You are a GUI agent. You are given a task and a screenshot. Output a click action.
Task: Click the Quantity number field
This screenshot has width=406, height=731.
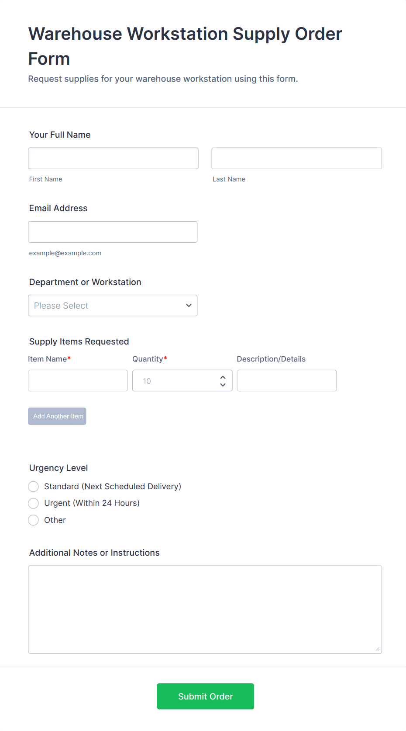click(x=182, y=381)
